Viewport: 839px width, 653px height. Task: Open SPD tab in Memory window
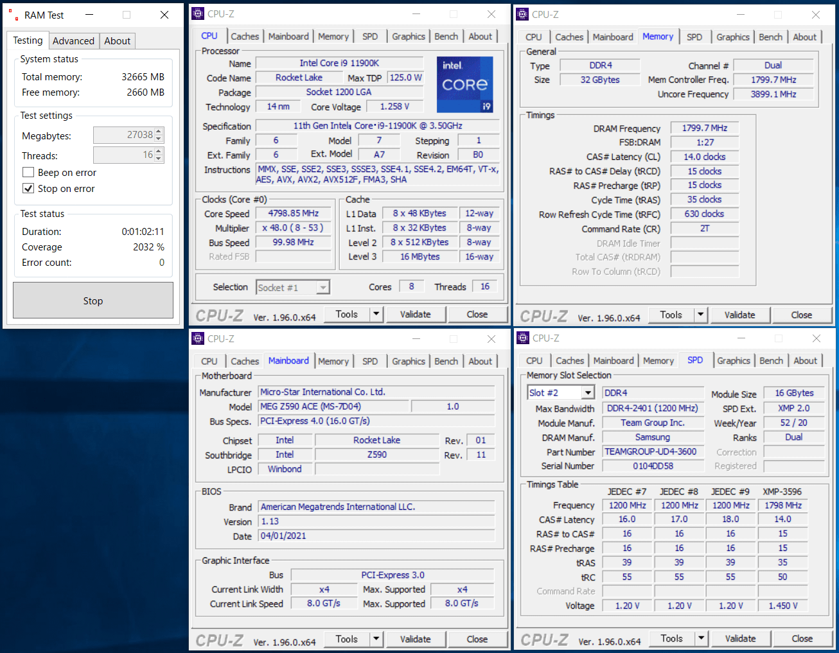[x=694, y=37]
